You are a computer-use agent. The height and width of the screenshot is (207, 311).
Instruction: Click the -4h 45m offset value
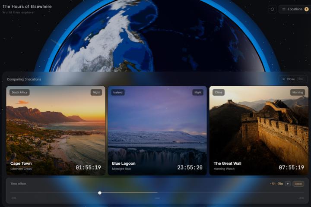[276, 184]
